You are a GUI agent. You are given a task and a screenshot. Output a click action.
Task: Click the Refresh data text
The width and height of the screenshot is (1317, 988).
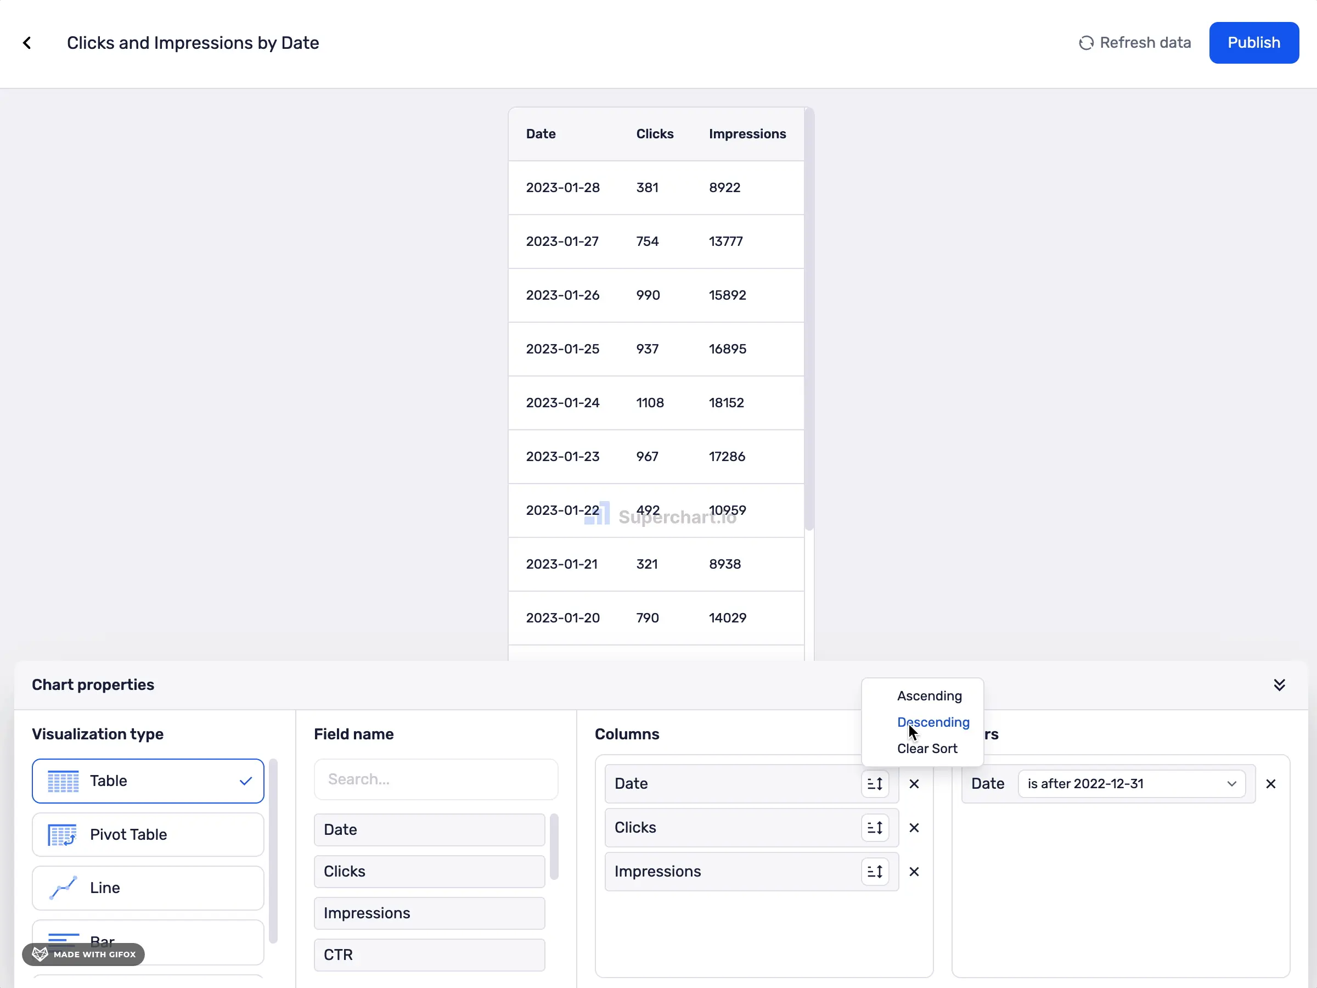pos(1145,43)
